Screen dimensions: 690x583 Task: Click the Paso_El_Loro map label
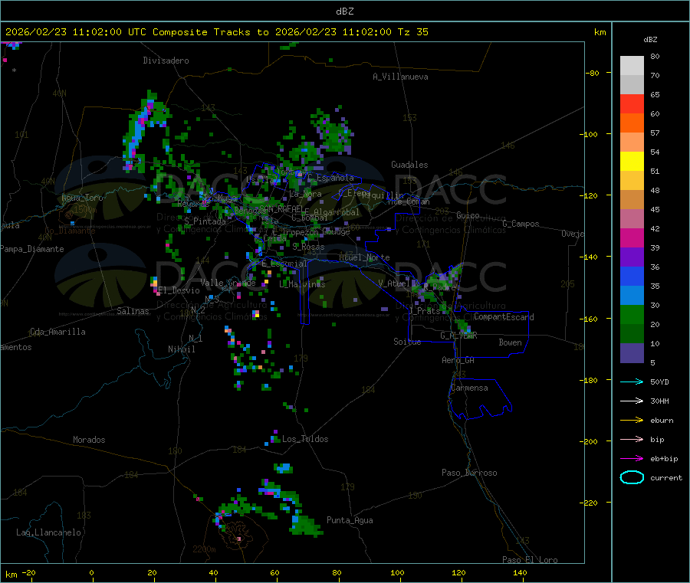point(530,560)
